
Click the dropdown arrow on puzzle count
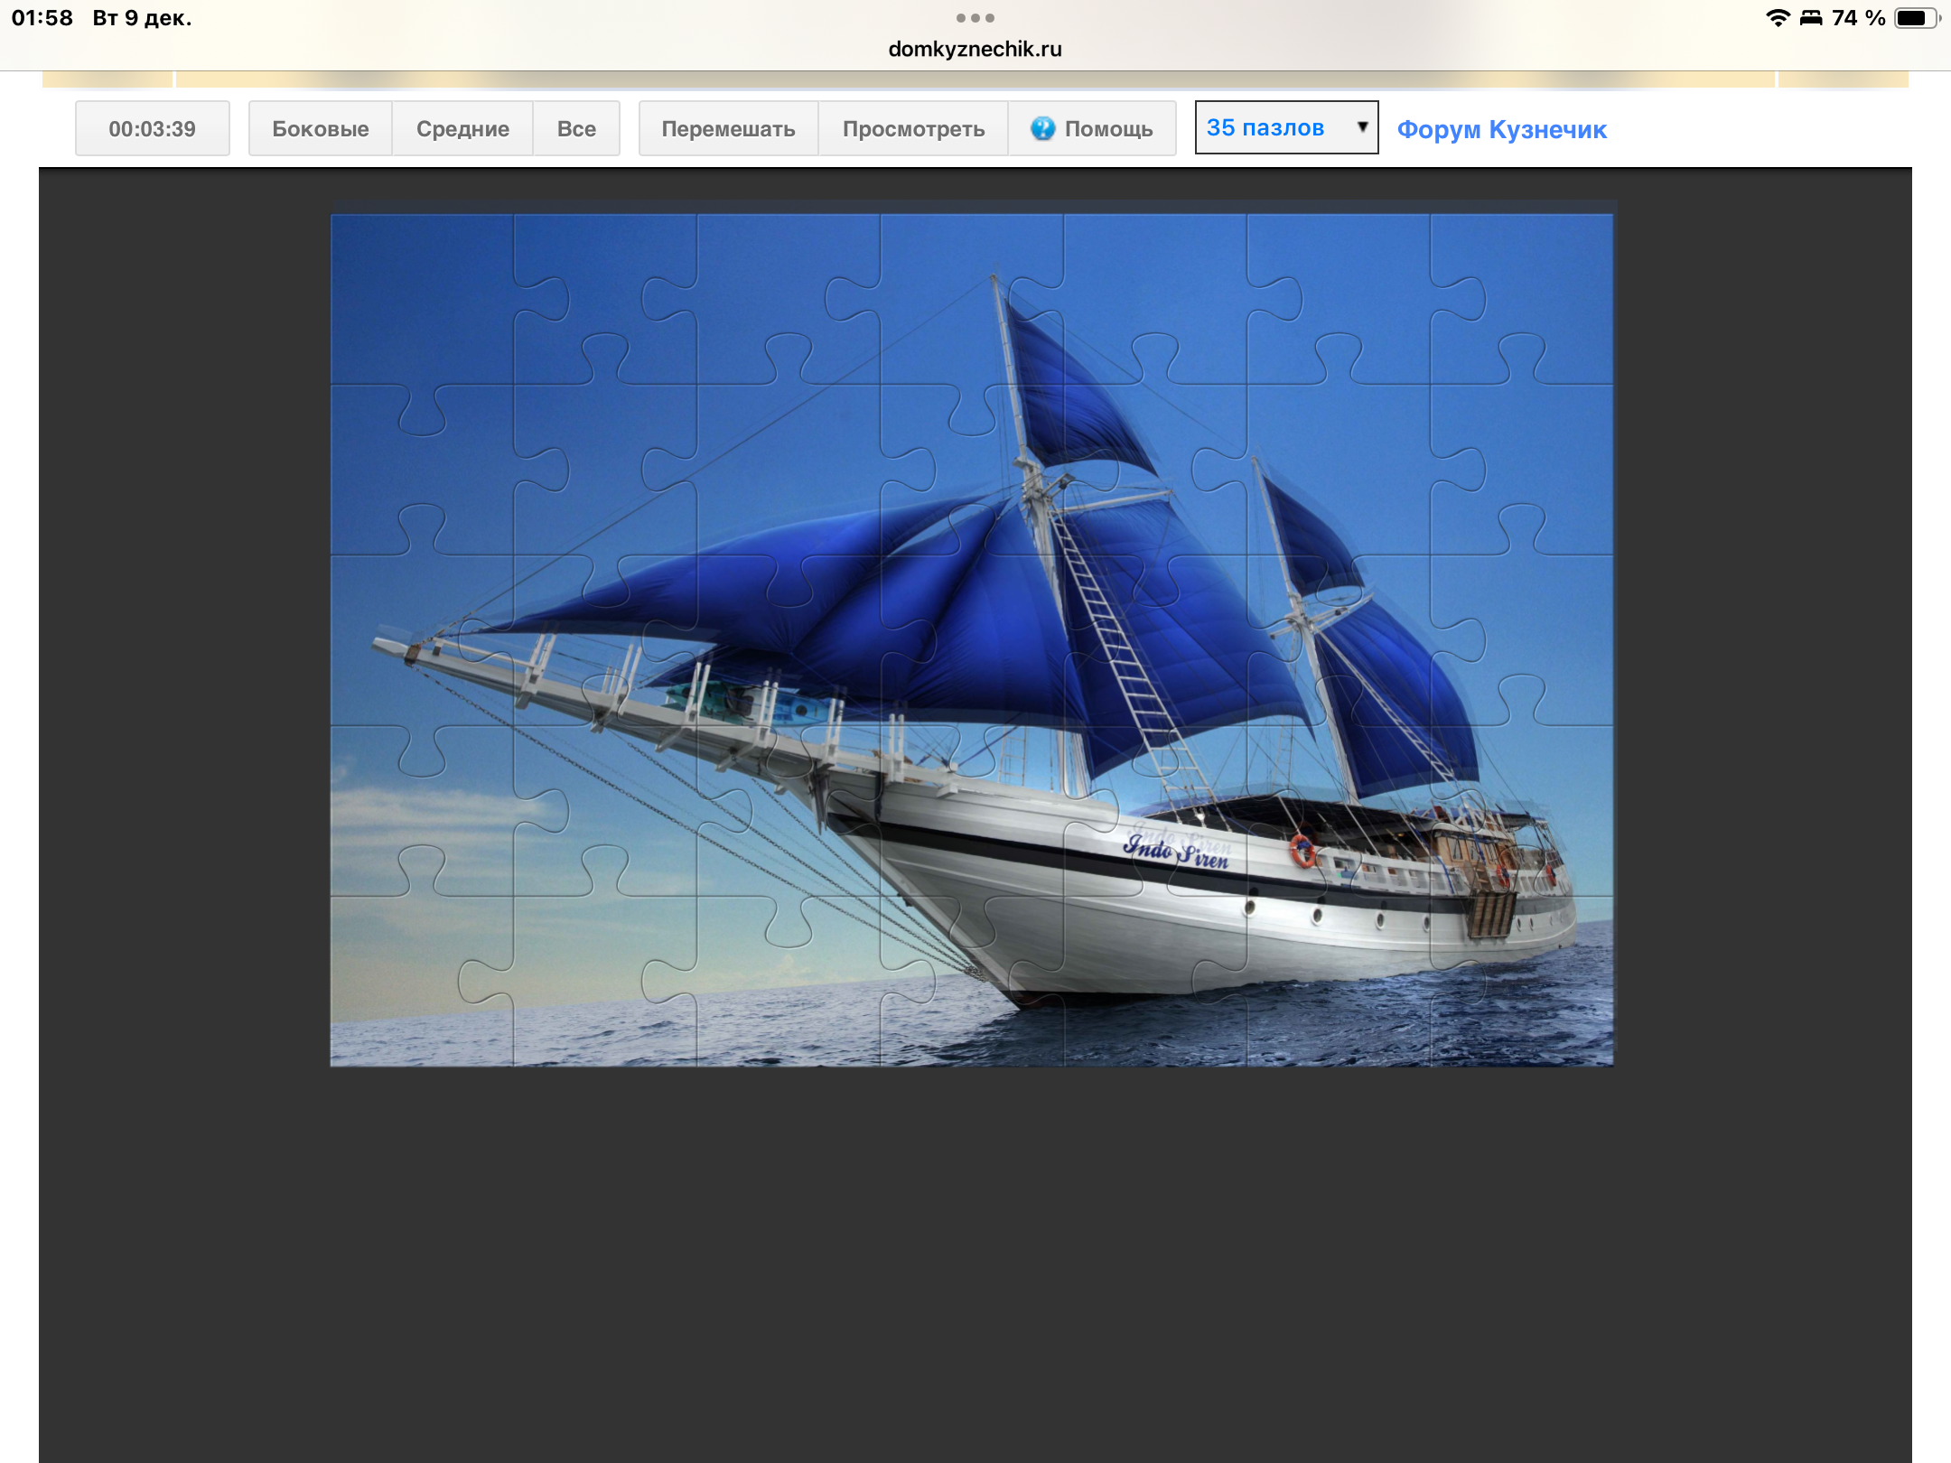tap(1362, 127)
